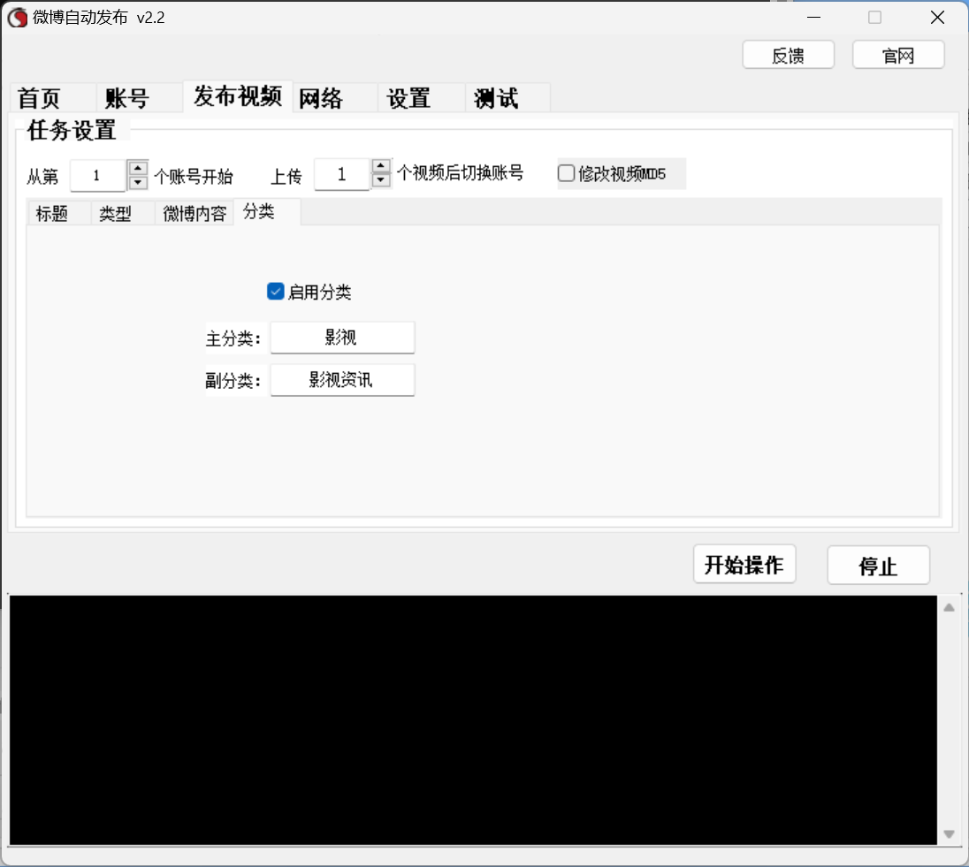Click inside the black log output area
The height and width of the screenshot is (867, 969).
click(x=473, y=720)
